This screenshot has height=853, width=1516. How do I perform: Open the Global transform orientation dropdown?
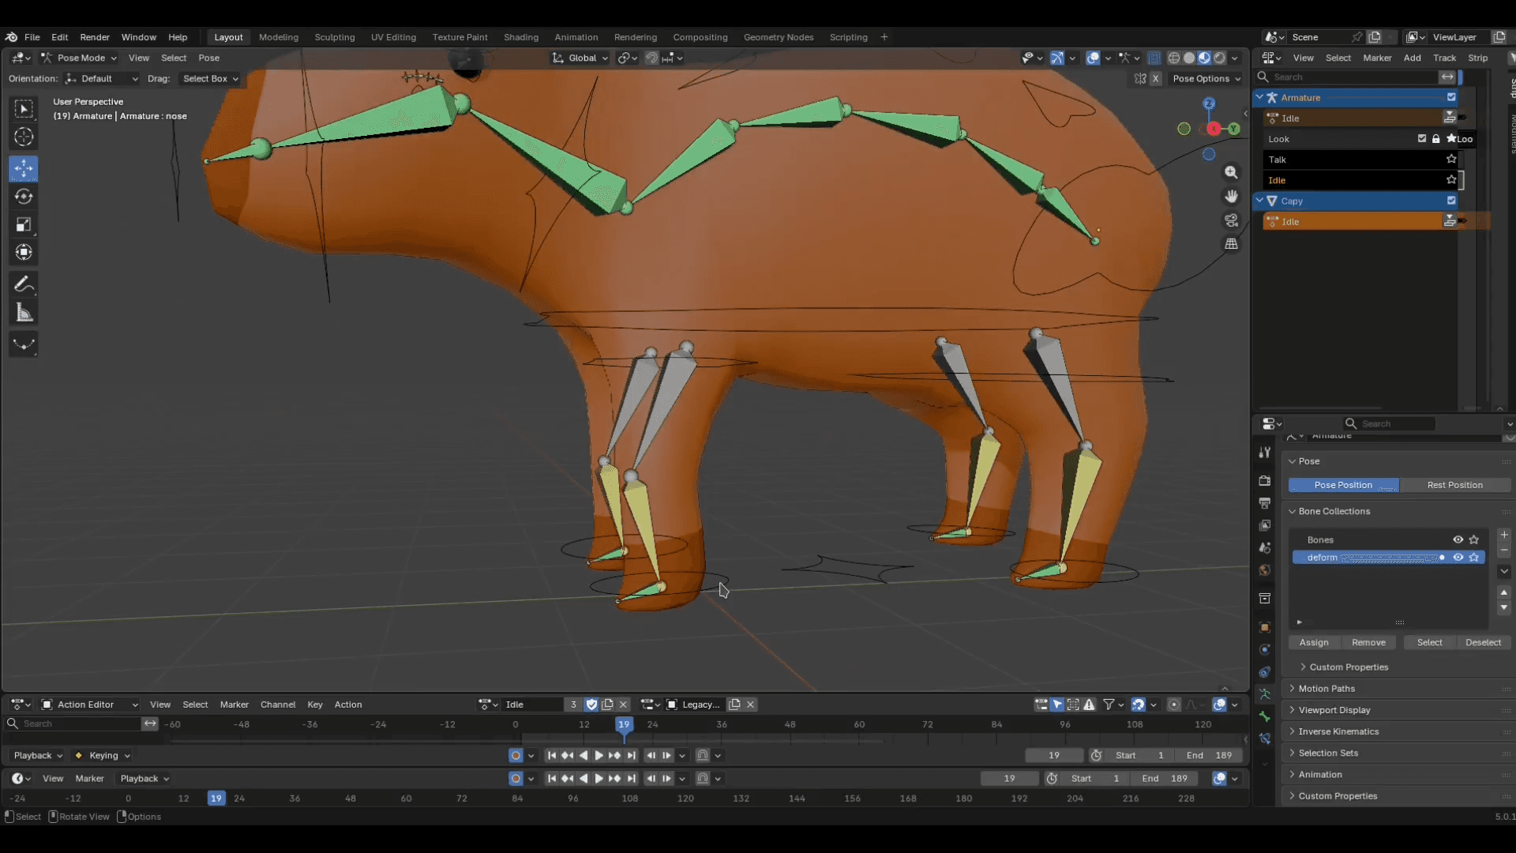point(581,58)
